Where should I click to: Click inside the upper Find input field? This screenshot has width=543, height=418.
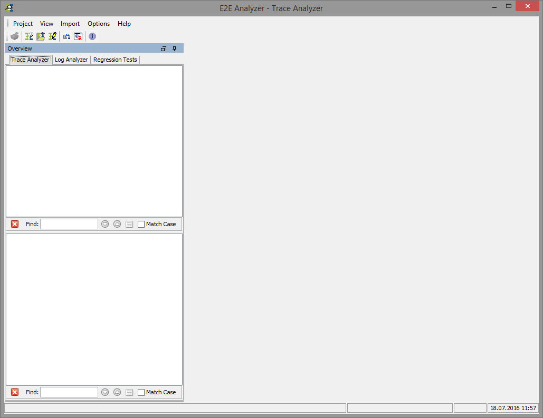point(69,223)
